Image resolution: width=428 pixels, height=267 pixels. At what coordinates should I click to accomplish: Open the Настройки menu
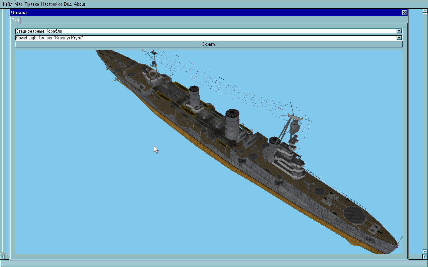point(51,4)
